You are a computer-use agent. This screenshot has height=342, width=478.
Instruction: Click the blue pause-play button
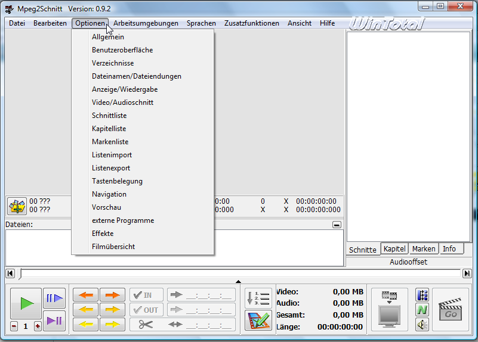(54, 298)
